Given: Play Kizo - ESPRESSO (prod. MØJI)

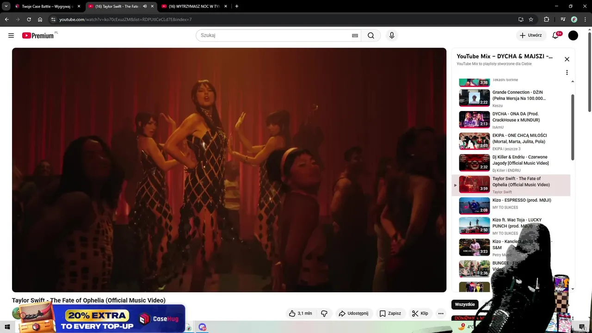Looking at the screenshot, I should click(x=512, y=206).
